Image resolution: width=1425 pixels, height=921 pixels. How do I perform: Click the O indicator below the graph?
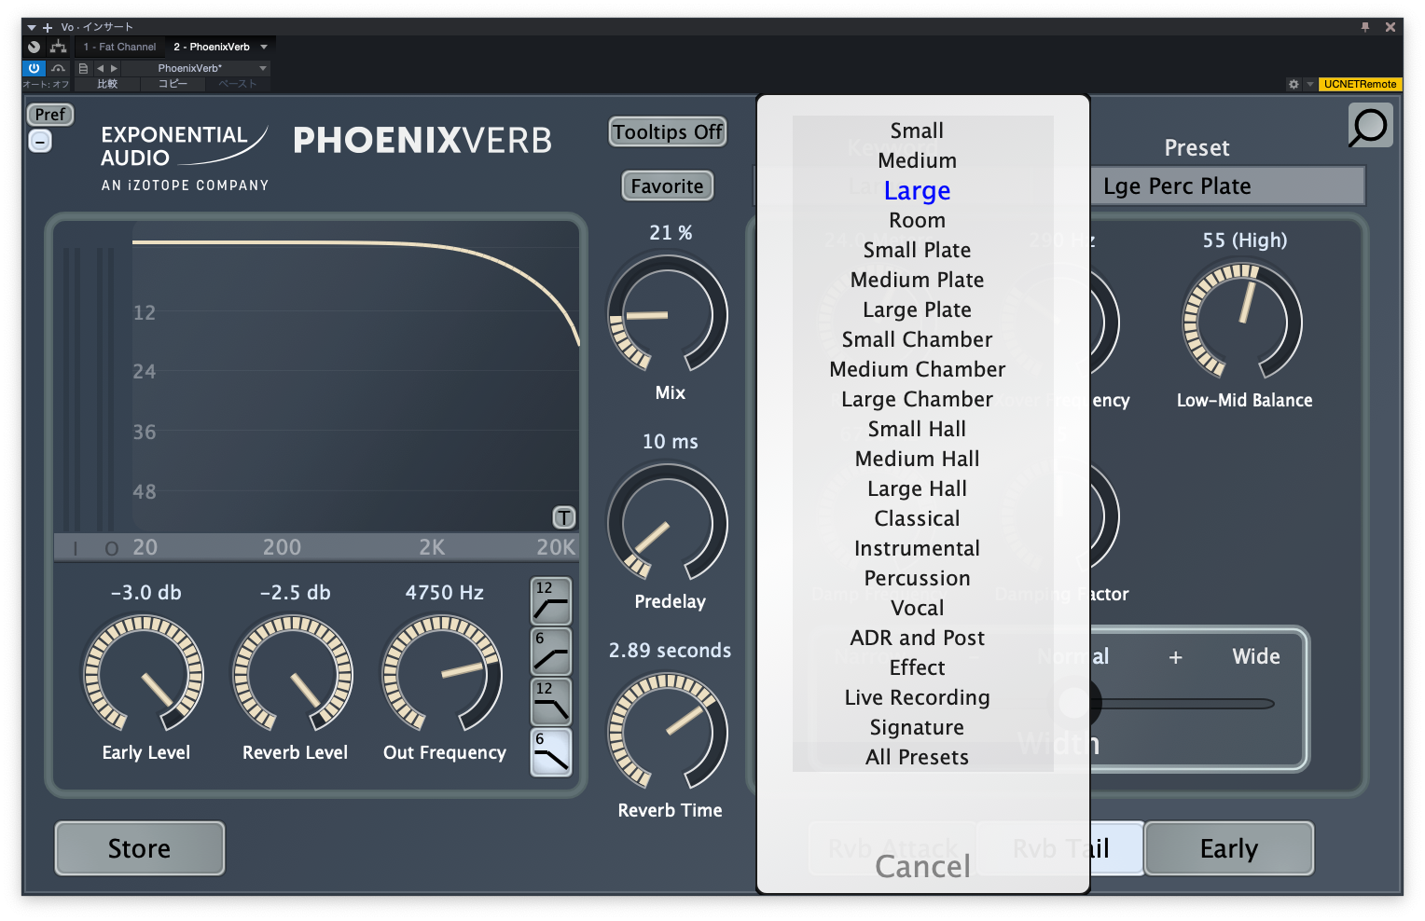tap(112, 549)
